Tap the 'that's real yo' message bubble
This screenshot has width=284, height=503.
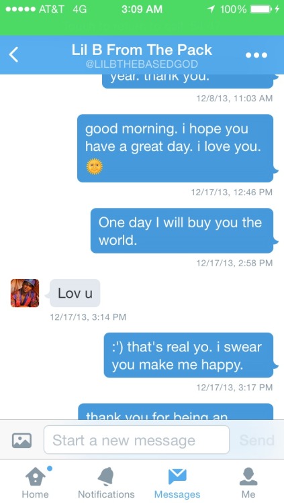tap(189, 355)
